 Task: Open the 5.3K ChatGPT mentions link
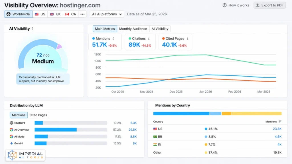click(x=133, y=123)
